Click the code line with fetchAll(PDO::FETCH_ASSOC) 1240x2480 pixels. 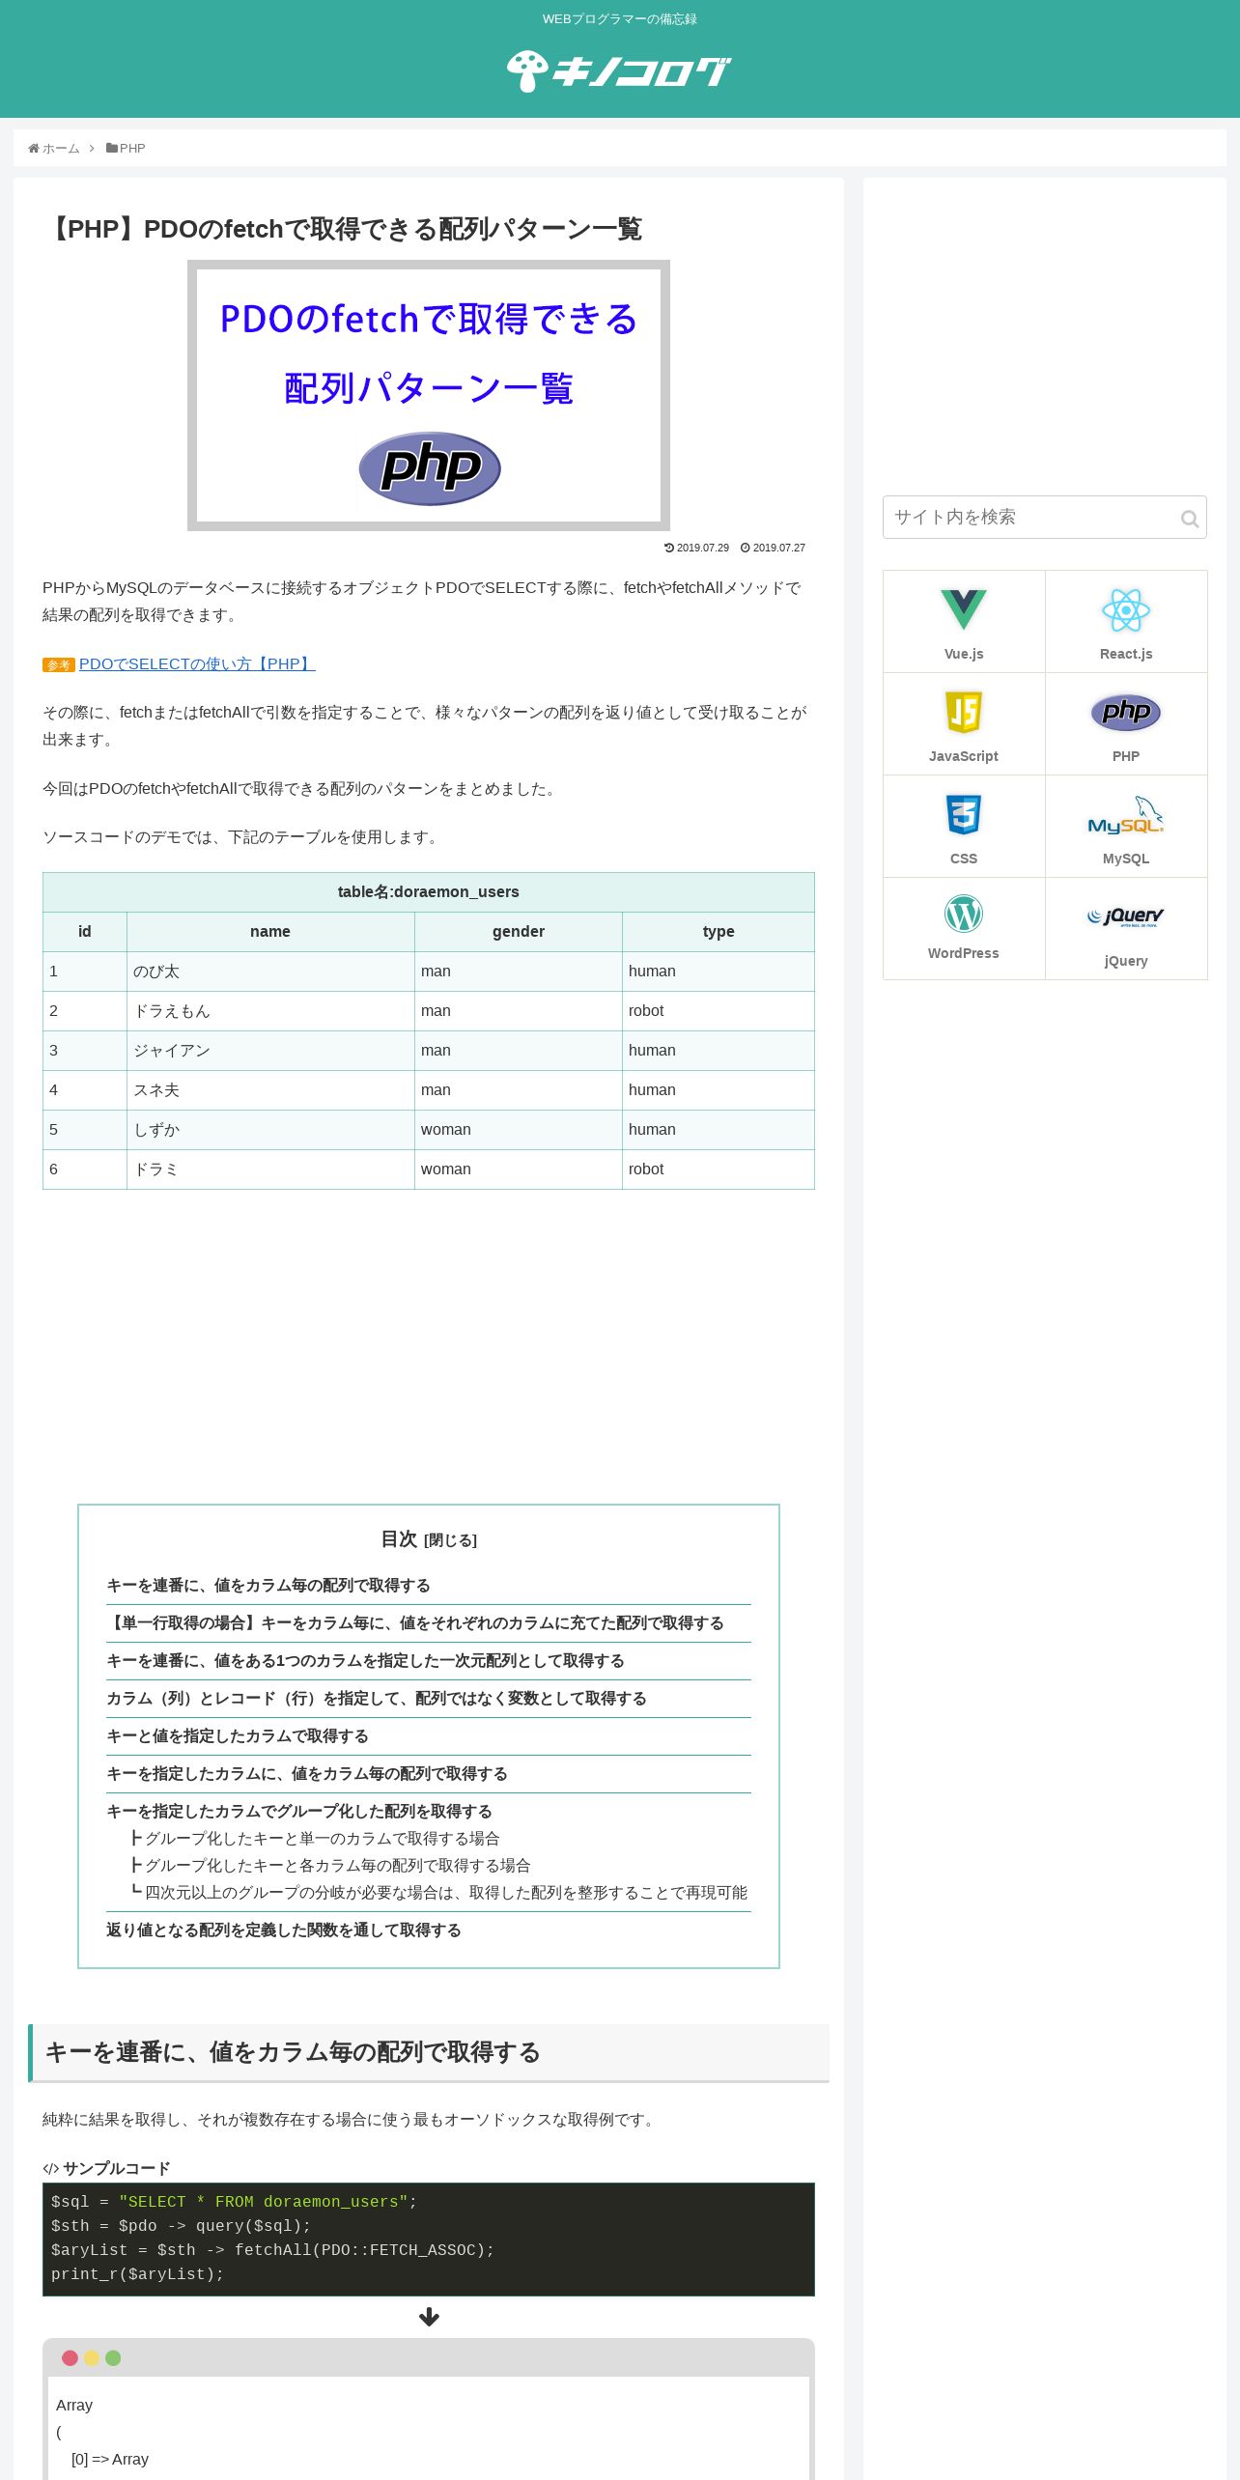273,2250
